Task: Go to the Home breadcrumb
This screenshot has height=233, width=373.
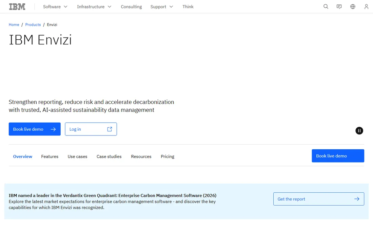Action: 14,25
